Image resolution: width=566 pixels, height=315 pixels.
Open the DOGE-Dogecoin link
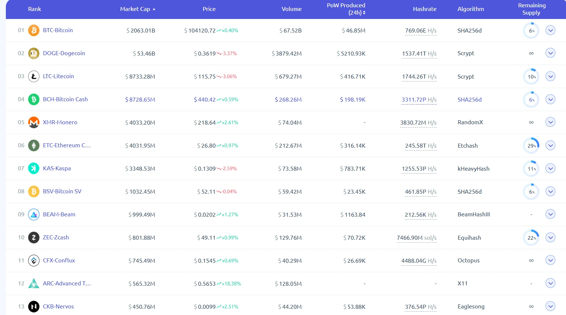(x=64, y=53)
